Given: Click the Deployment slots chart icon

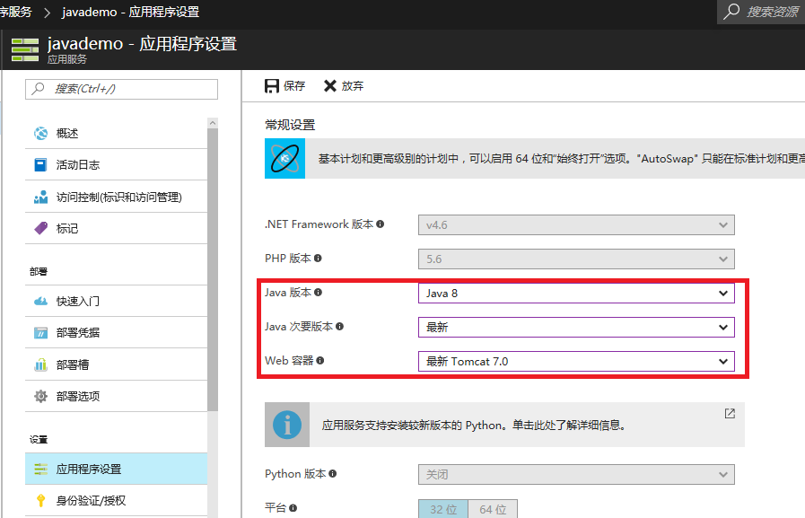Looking at the screenshot, I should click(x=40, y=365).
